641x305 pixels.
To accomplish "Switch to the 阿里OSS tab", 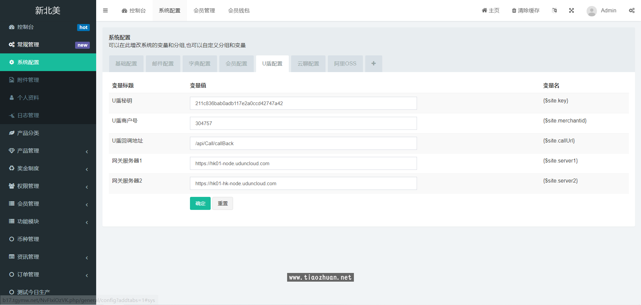I will [x=345, y=63].
